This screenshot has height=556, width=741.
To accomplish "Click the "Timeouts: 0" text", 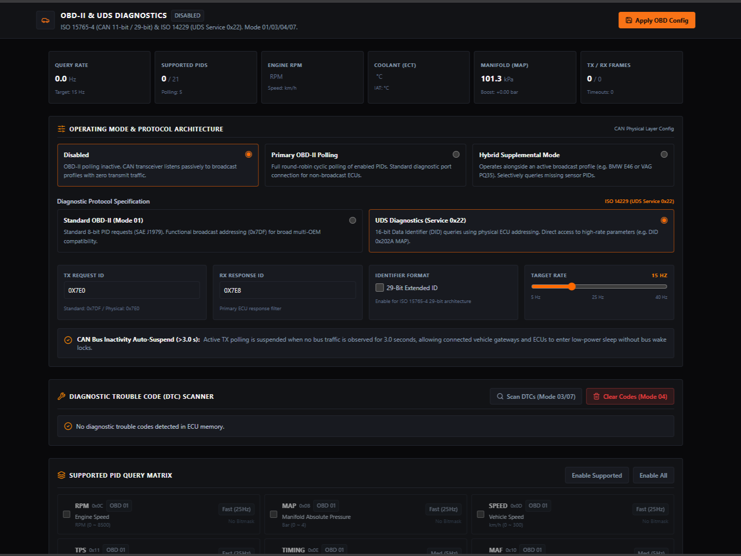I will pyautogui.click(x=600, y=92).
